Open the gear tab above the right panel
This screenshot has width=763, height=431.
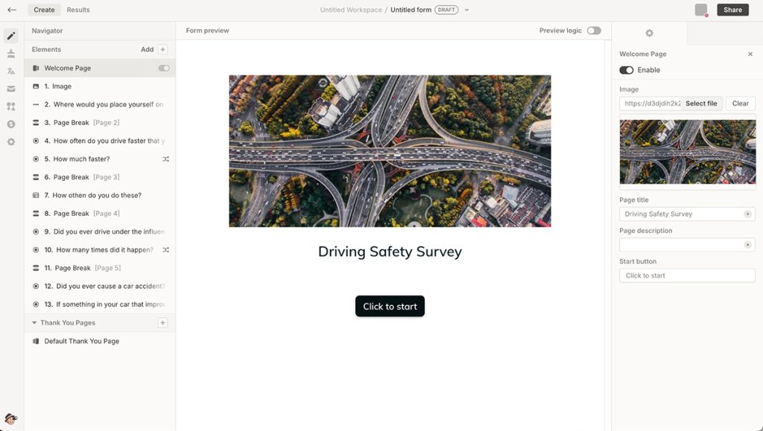pyautogui.click(x=648, y=33)
